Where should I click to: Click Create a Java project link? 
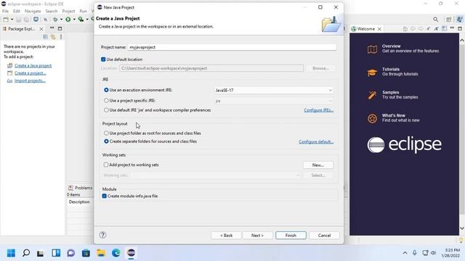tap(33, 66)
